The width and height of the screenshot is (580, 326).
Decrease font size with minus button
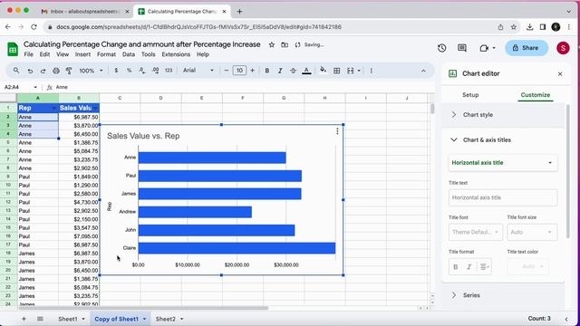[227, 71]
